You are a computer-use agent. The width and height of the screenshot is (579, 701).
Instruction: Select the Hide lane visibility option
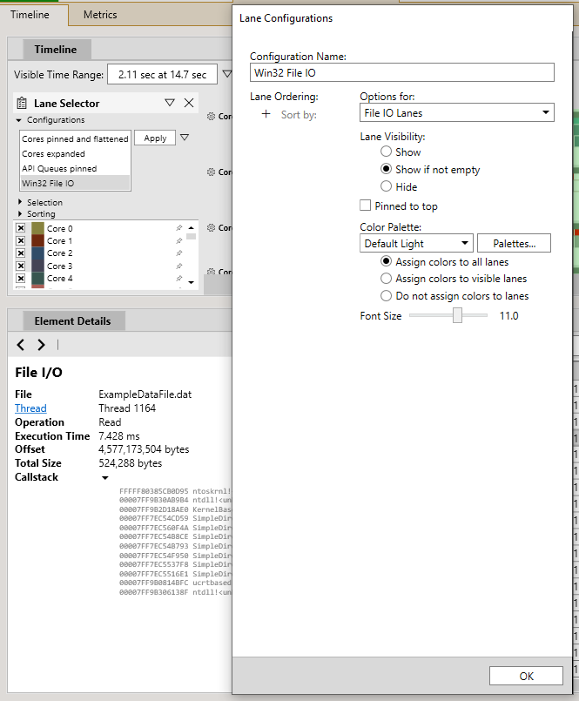coord(386,186)
